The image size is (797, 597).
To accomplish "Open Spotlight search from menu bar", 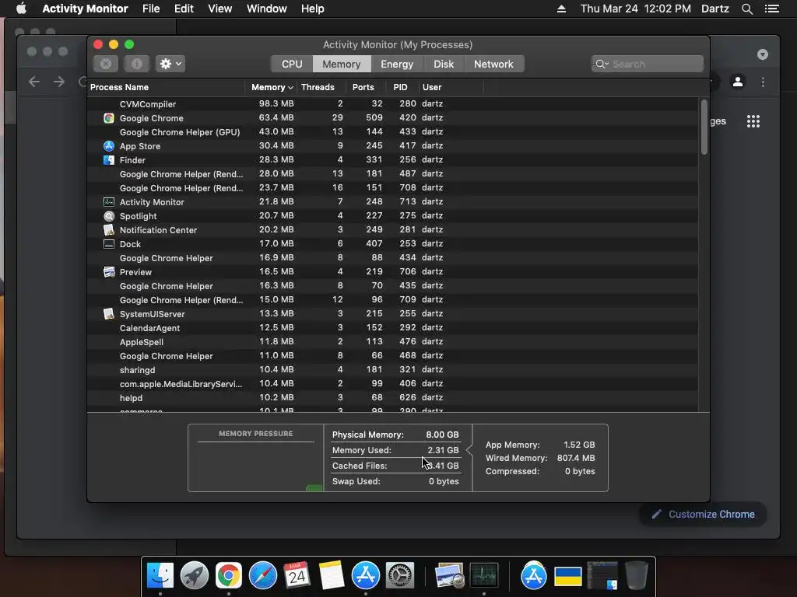I will (746, 9).
